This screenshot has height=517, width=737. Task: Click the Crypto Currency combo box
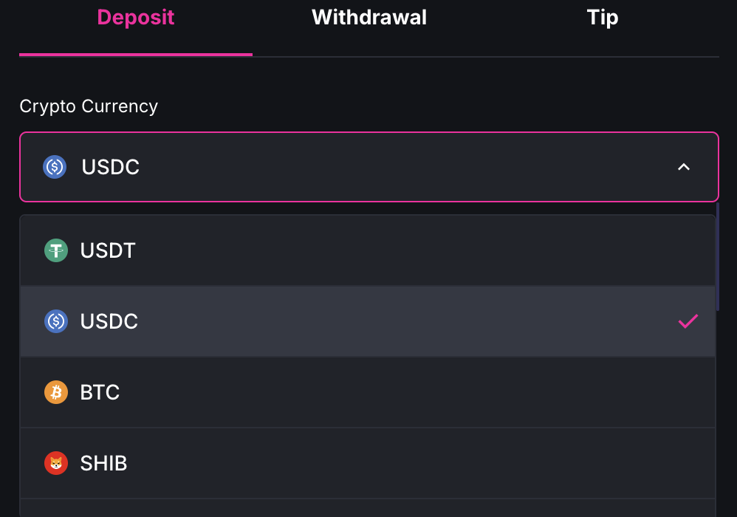coord(369,167)
